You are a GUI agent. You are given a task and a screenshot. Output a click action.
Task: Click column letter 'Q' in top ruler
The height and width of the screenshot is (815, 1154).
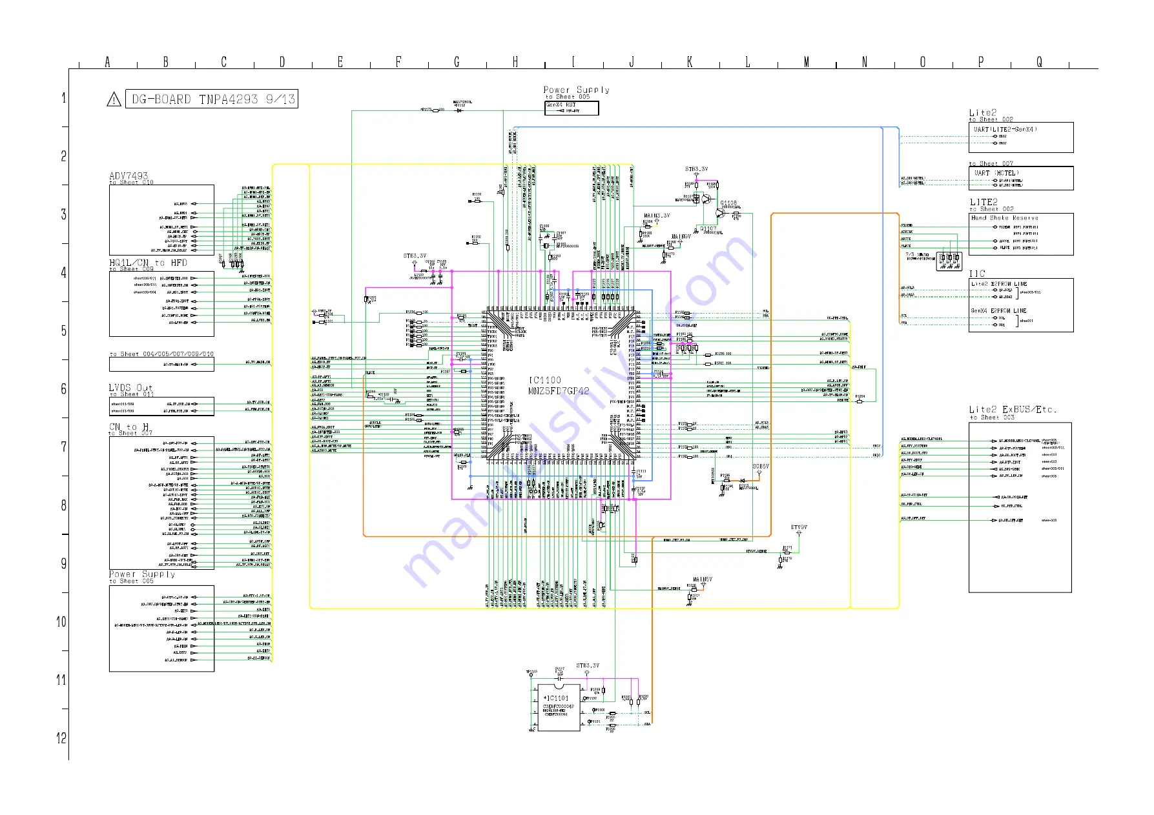click(1039, 62)
